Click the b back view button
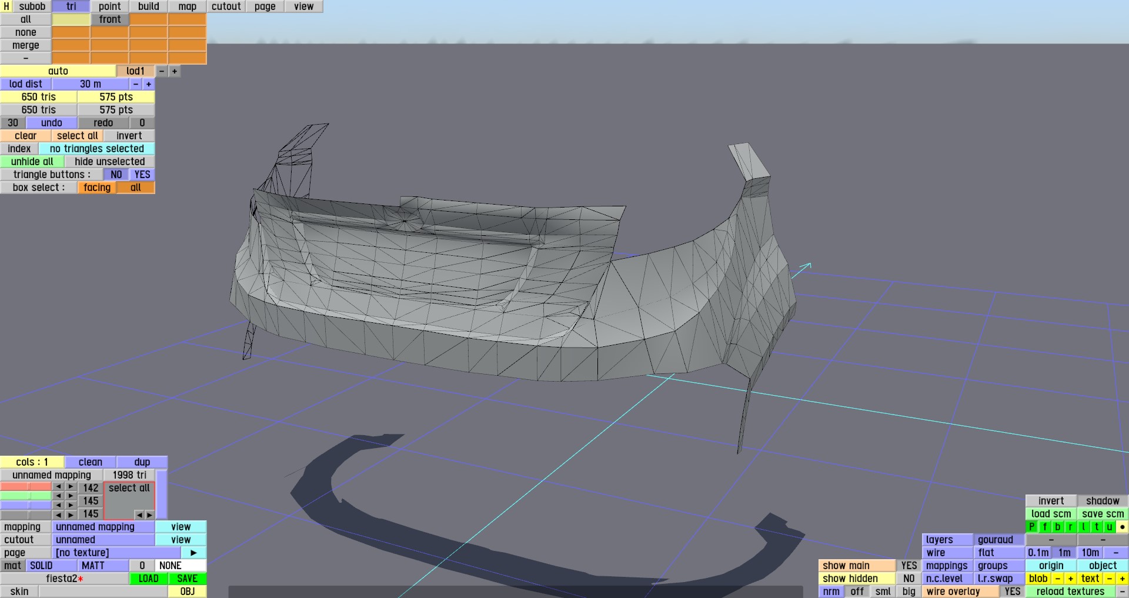Viewport: 1129px width, 598px height. (x=1058, y=527)
